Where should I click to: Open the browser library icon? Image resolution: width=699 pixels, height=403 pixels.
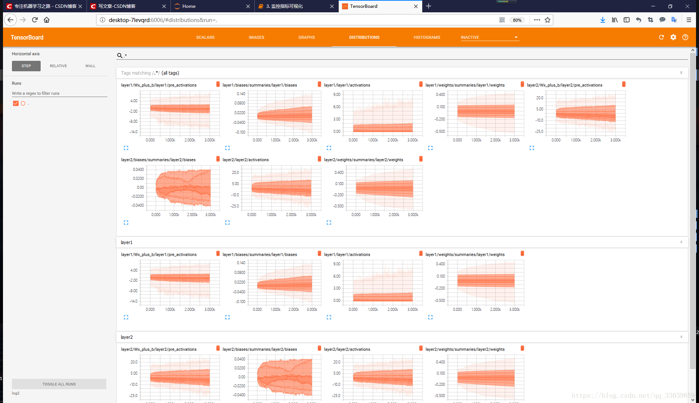click(615, 20)
